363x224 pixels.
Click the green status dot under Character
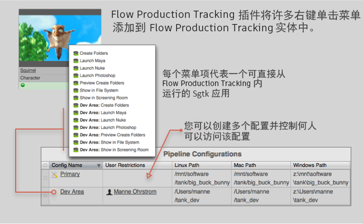tap(22, 85)
